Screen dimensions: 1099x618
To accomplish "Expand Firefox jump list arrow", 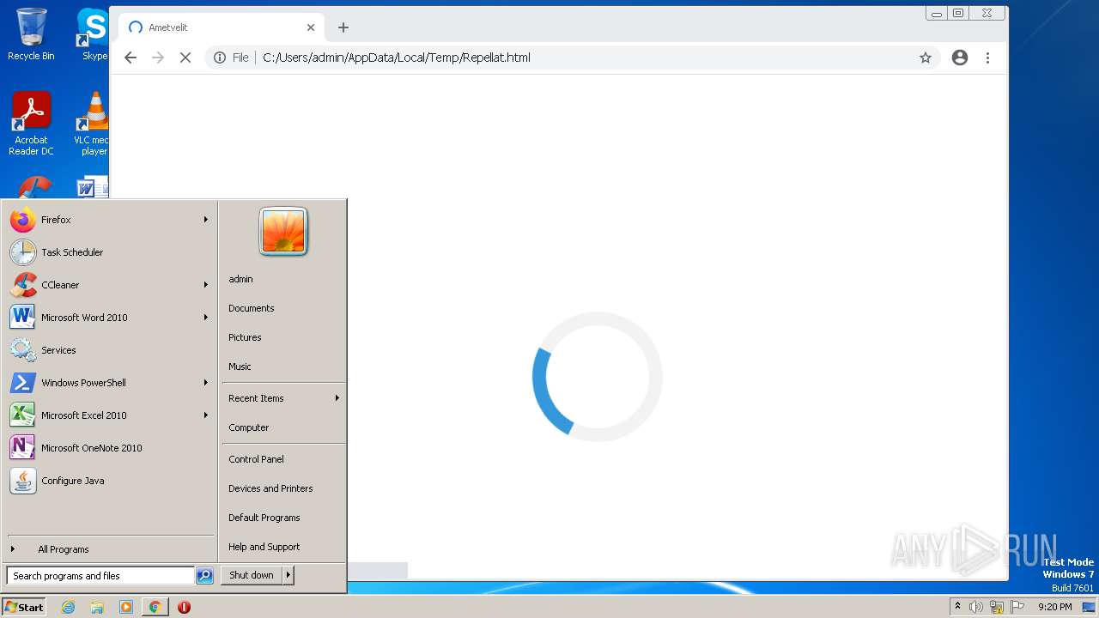I will pyautogui.click(x=206, y=220).
